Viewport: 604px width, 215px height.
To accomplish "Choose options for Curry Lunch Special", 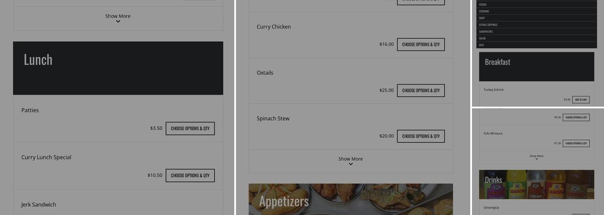I will coord(190,175).
